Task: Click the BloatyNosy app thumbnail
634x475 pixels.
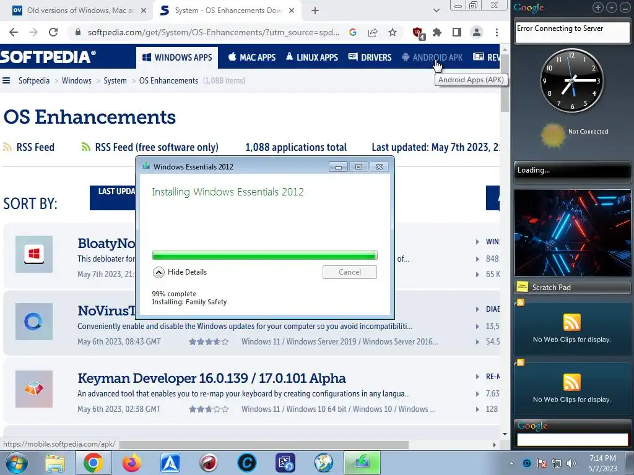Action: point(34,254)
